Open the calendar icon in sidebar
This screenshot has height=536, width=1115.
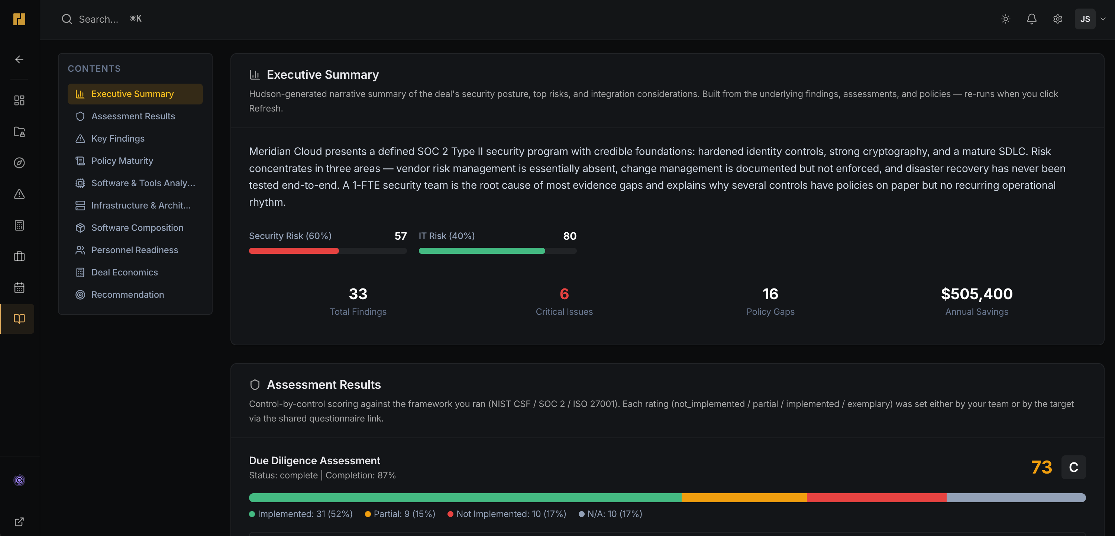(19, 287)
